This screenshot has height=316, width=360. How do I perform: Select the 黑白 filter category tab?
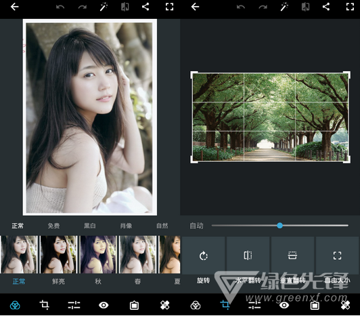tap(90, 226)
